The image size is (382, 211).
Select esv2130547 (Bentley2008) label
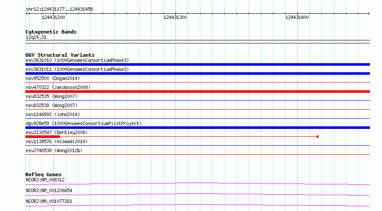[57, 132]
